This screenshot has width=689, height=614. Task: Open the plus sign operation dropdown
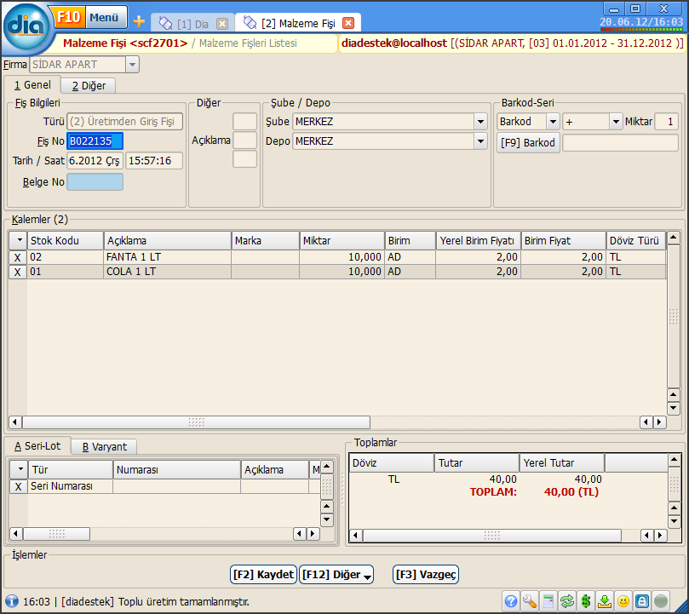click(616, 121)
